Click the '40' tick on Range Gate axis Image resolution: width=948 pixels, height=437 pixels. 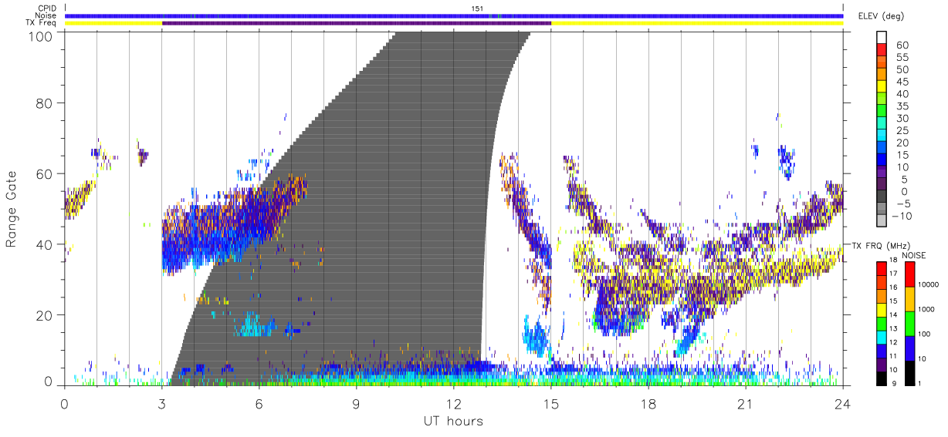click(x=45, y=244)
